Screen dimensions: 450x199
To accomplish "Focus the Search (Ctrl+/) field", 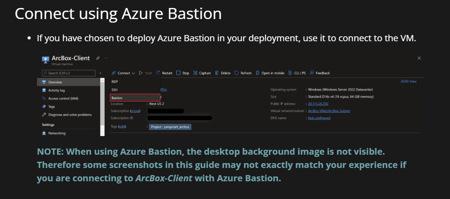I will [69, 73].
